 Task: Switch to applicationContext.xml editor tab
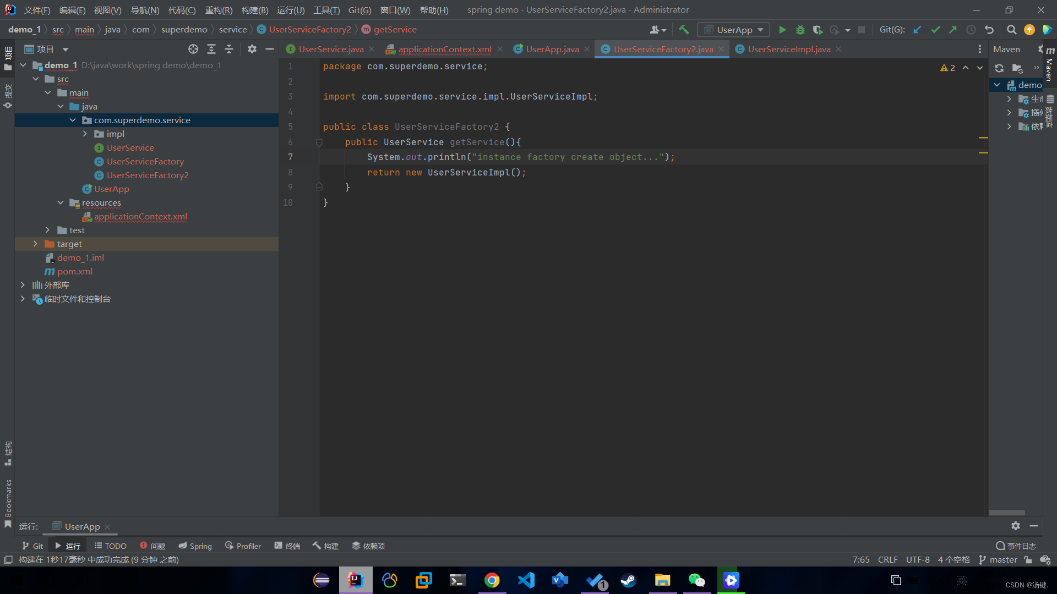pyautogui.click(x=444, y=49)
